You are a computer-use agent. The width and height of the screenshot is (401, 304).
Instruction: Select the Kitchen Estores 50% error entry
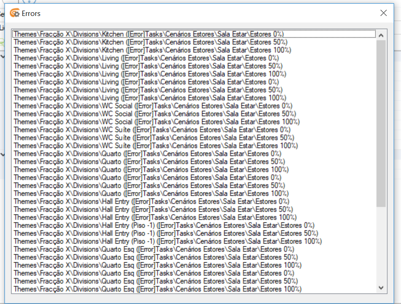(x=151, y=42)
